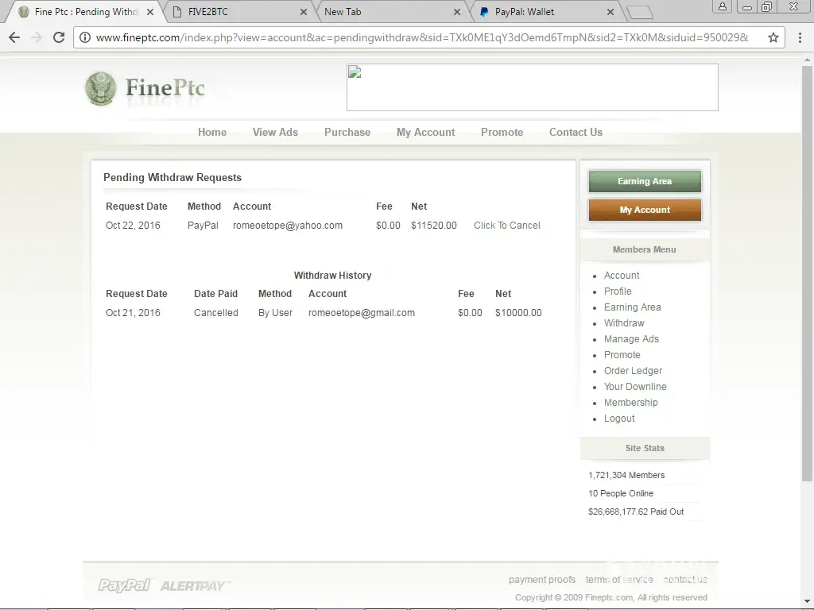This screenshot has height=610, width=814.
Task: Click the green Earning Area button
Action: (x=645, y=181)
